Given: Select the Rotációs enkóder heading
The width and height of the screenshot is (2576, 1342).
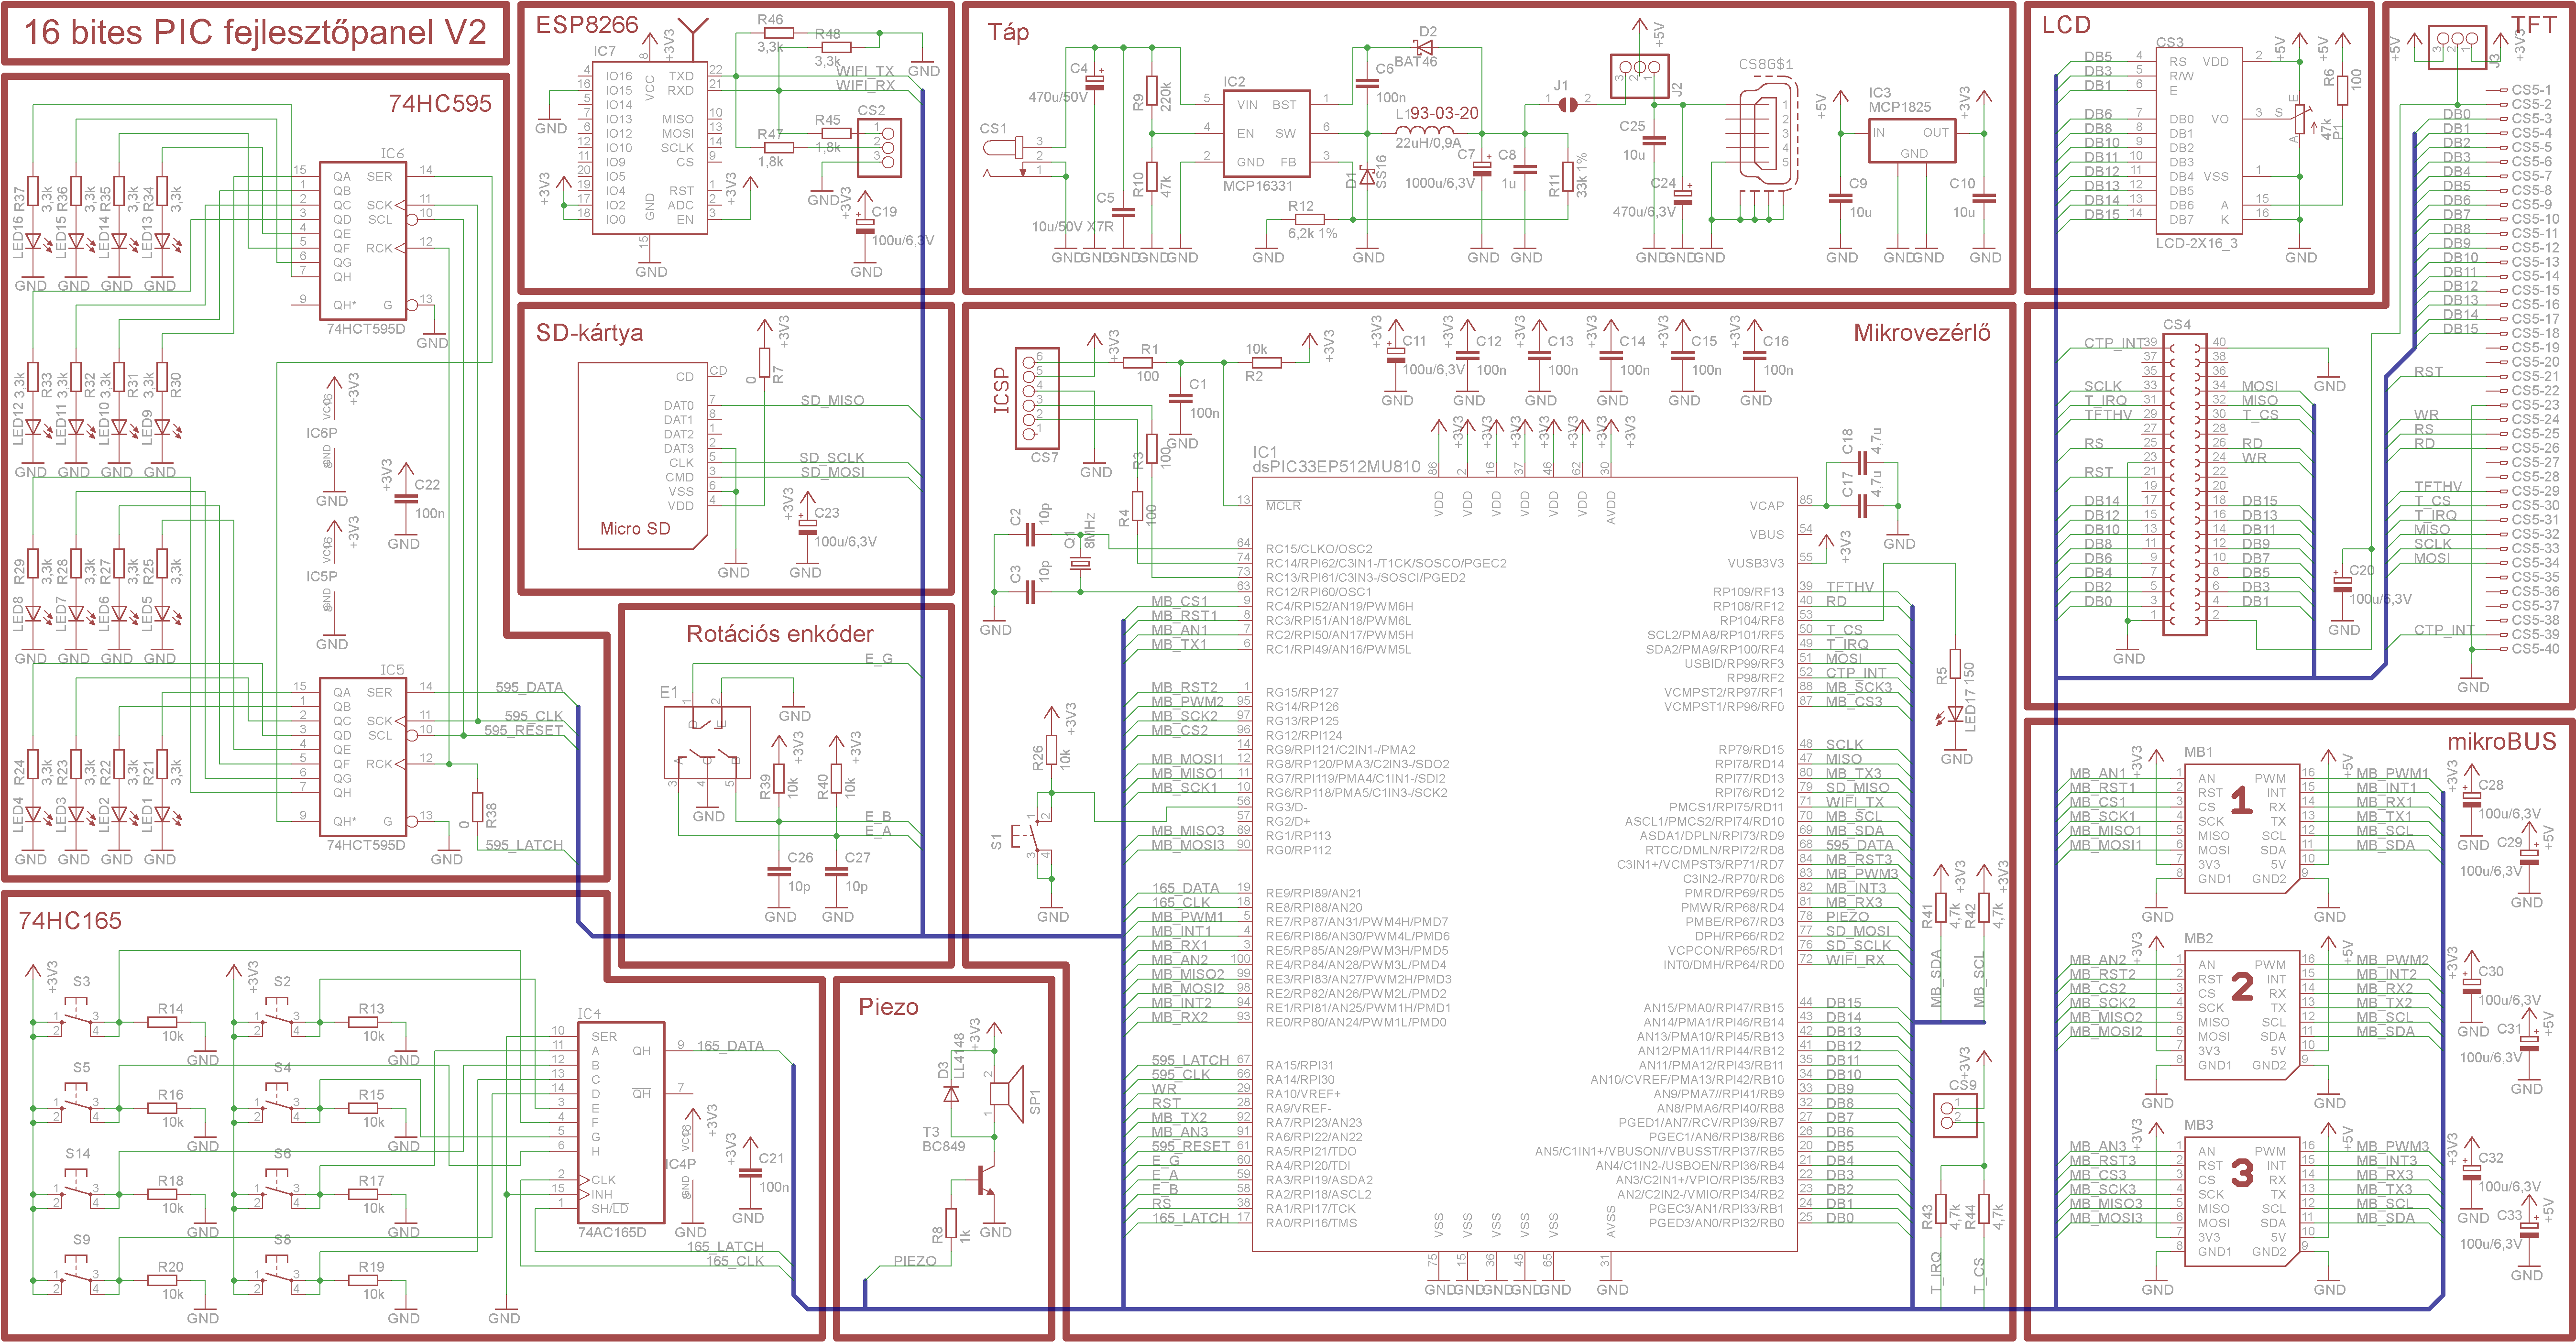Looking at the screenshot, I should (779, 634).
